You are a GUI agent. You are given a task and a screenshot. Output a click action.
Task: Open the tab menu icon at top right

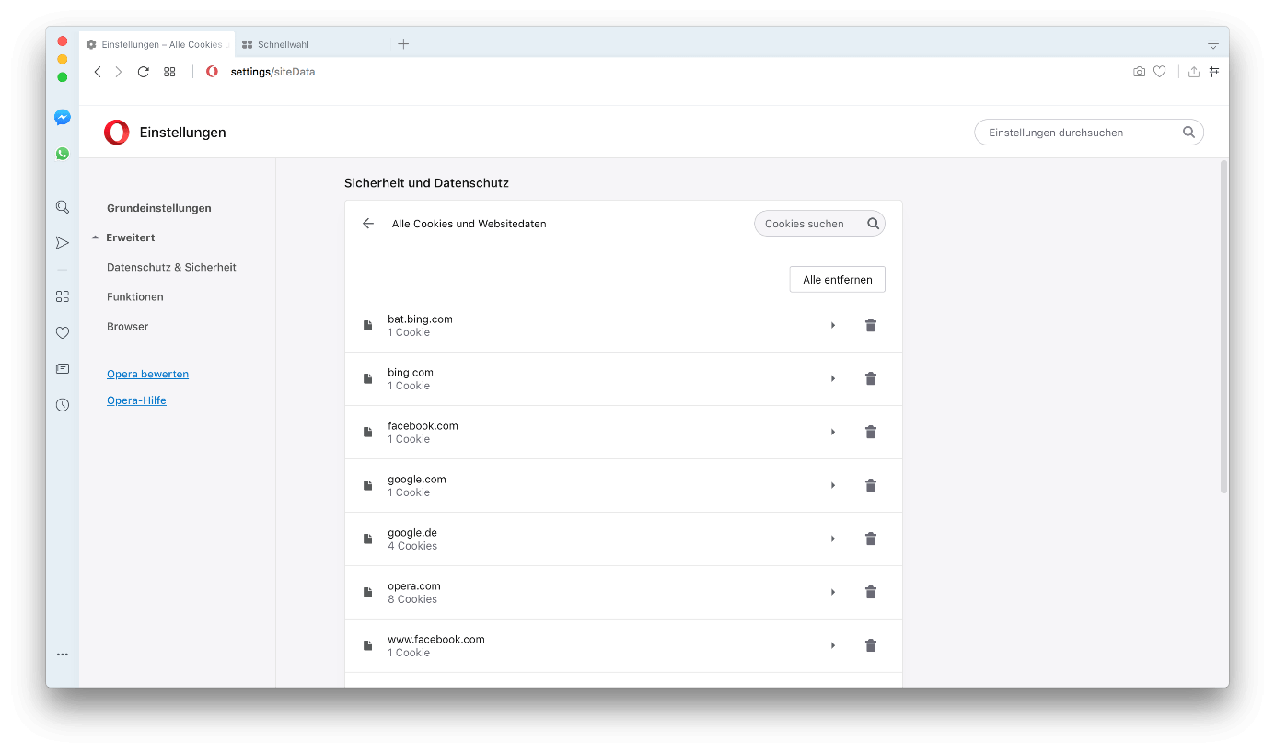(x=1213, y=44)
